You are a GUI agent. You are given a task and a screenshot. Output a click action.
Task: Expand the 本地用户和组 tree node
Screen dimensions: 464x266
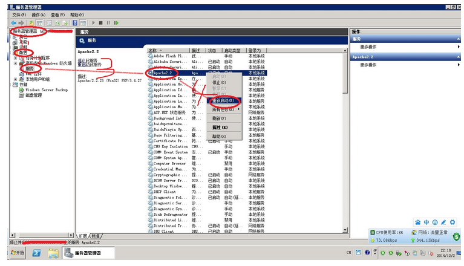point(15,79)
